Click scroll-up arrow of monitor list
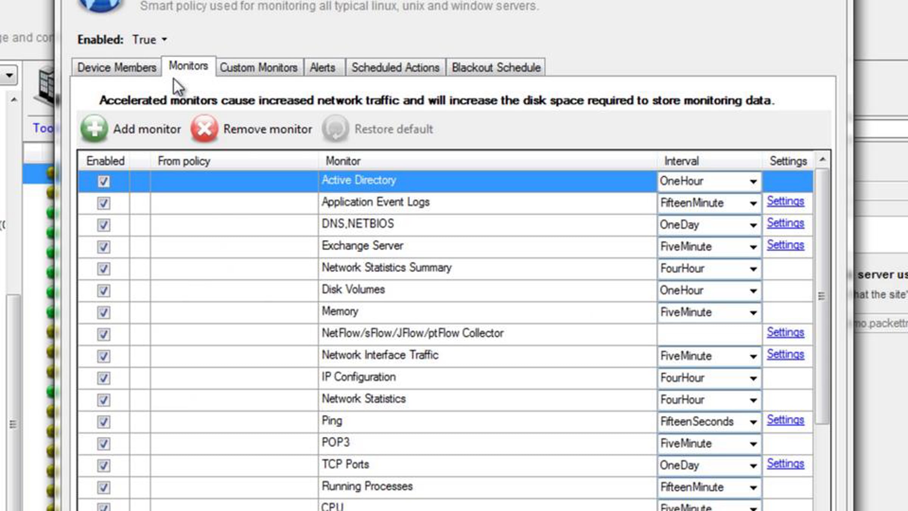 pos(822,160)
